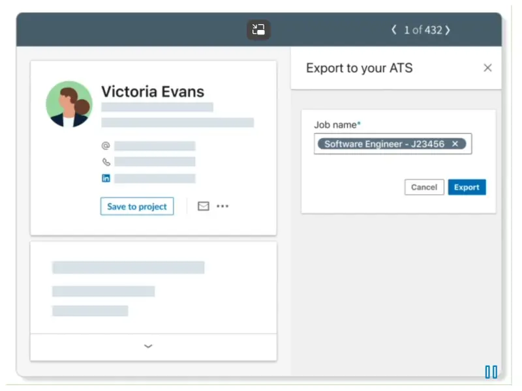
Task: Select the Software Engineer - J23456 tag
Action: pyautogui.click(x=384, y=144)
